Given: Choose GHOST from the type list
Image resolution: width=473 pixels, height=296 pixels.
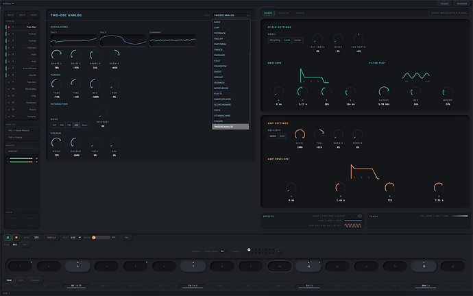Looking at the screenshot, I should (x=230, y=72).
